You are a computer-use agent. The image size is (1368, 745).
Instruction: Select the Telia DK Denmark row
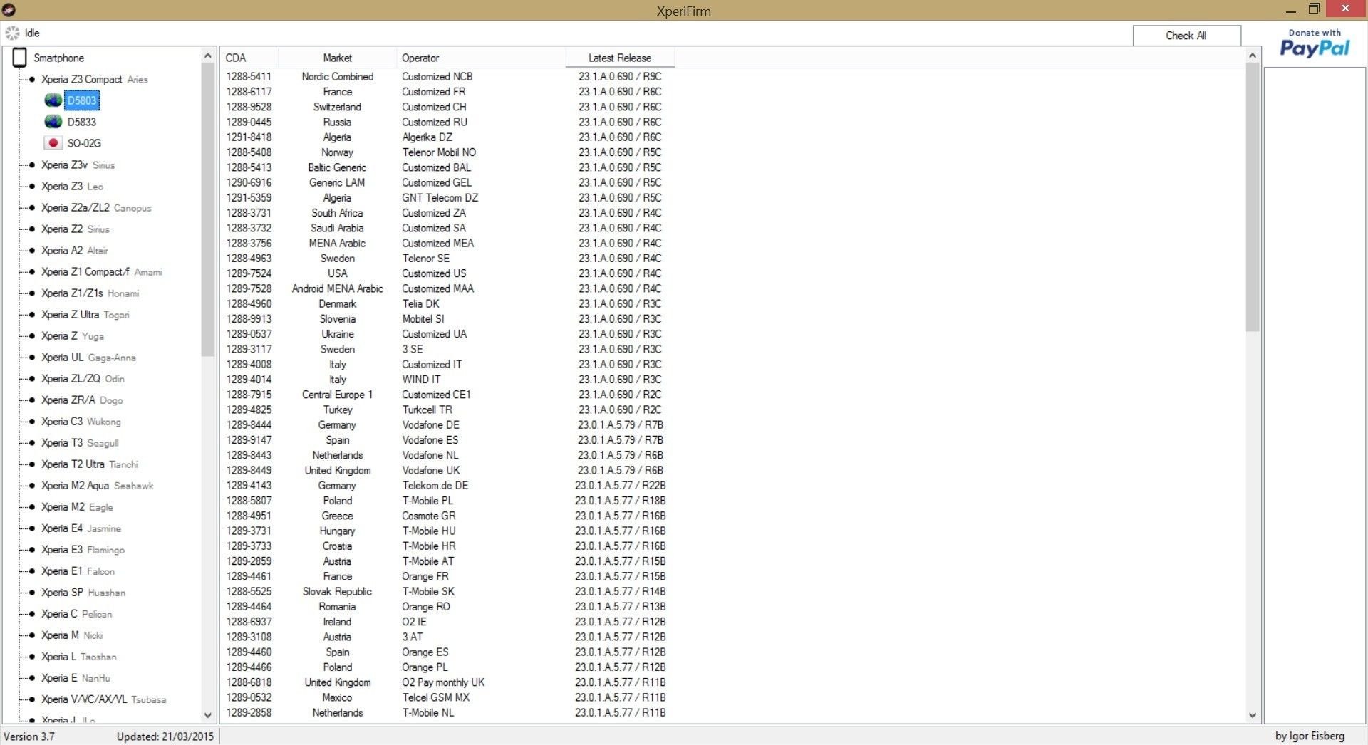pos(447,303)
